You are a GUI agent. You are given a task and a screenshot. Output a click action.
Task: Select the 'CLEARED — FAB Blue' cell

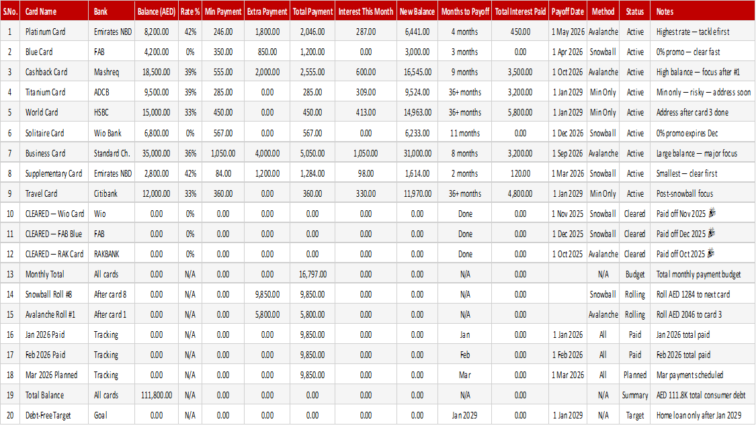pyautogui.click(x=54, y=234)
